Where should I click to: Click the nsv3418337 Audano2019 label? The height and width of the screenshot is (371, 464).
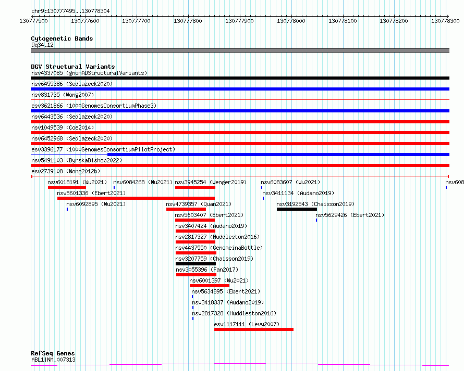tap(228, 302)
